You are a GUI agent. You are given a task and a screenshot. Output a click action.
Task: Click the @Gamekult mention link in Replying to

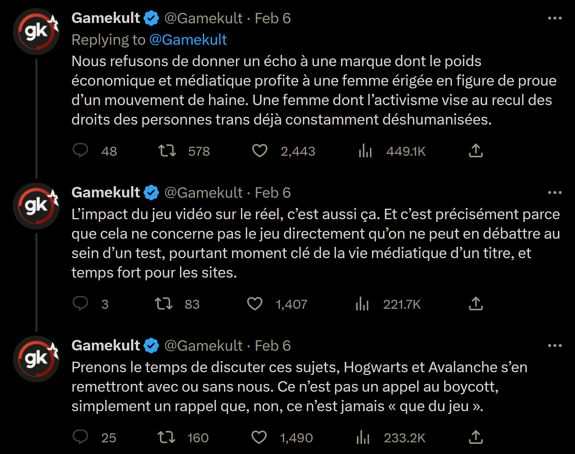188,40
